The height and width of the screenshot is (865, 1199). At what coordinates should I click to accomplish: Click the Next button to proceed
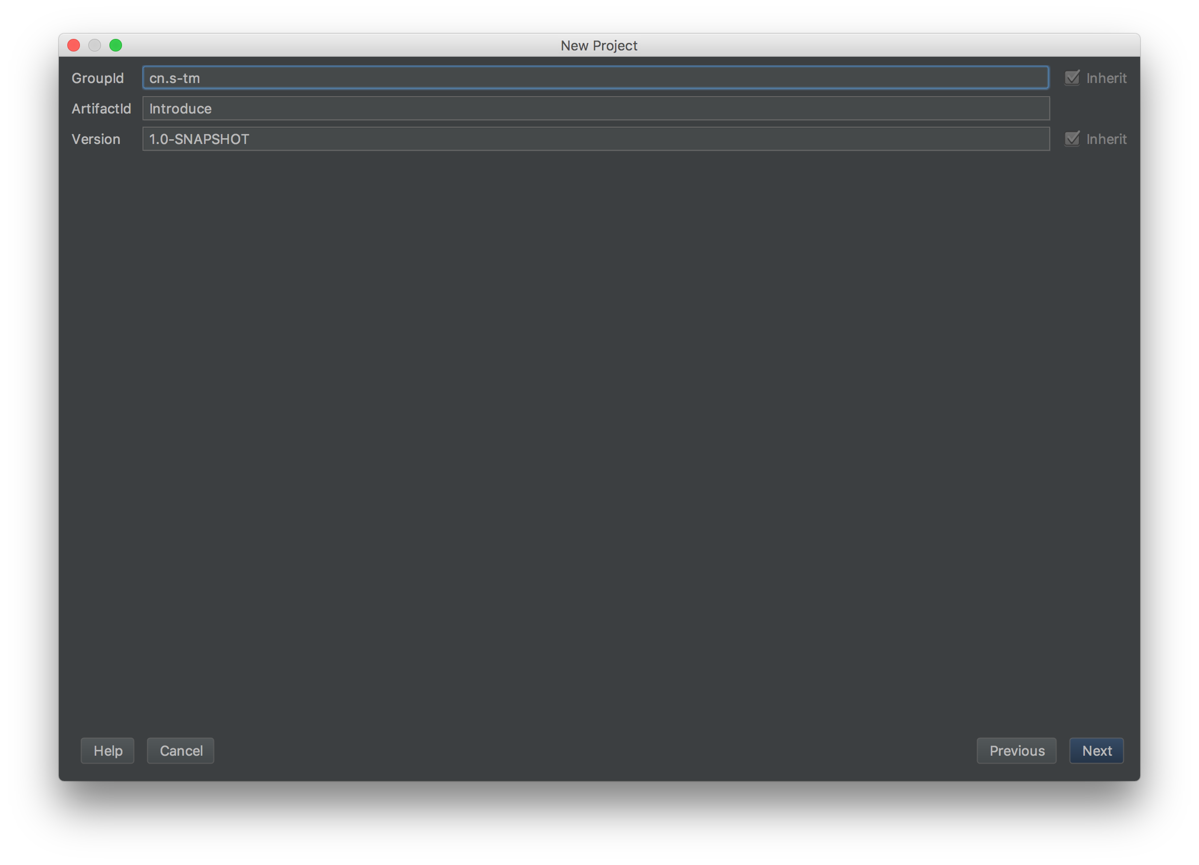click(x=1096, y=750)
